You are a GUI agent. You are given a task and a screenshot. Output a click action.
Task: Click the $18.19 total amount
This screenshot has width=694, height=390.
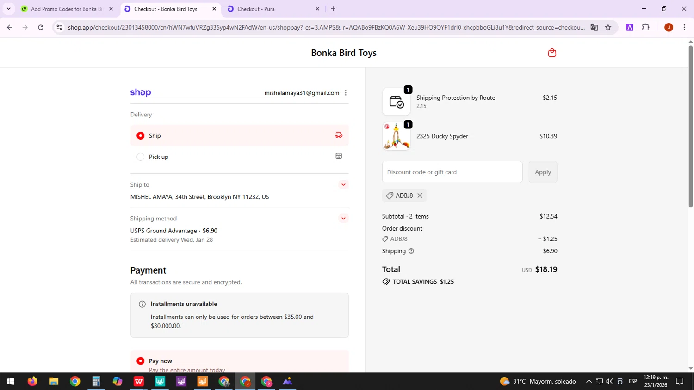point(546,269)
